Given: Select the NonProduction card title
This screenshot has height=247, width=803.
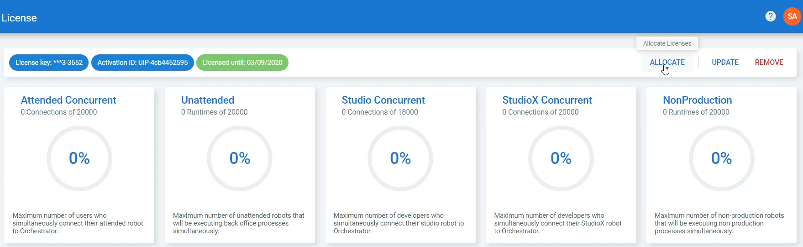Looking at the screenshot, I should pyautogui.click(x=697, y=100).
